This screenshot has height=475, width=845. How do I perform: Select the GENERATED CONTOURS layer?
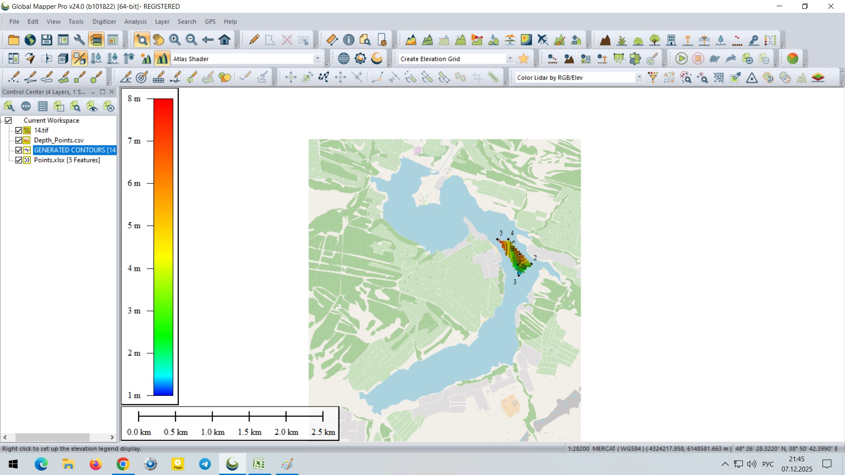[x=74, y=150]
